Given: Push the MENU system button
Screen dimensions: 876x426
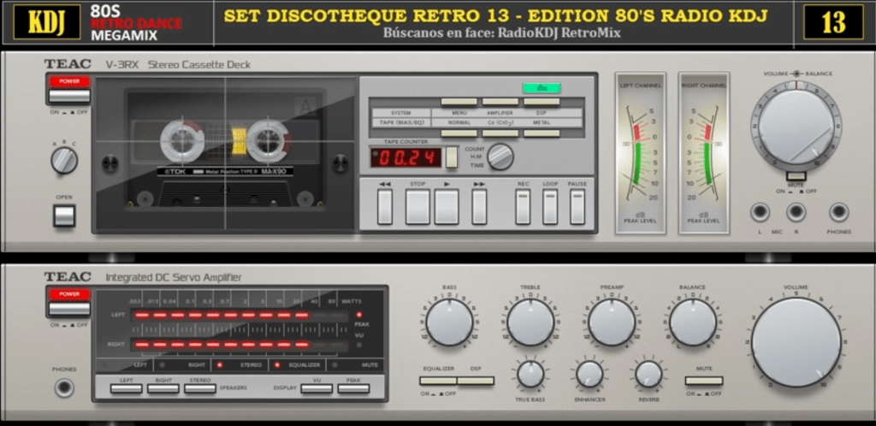Looking at the screenshot, I should (459, 102).
